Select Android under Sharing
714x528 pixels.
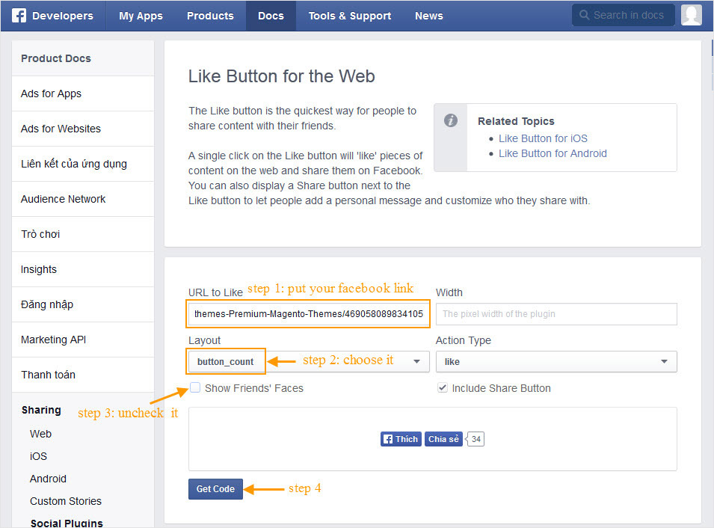click(x=48, y=479)
